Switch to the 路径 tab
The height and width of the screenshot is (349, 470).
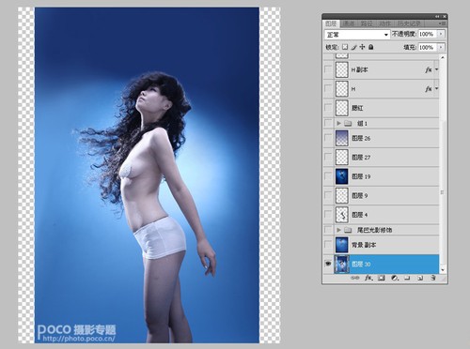point(367,23)
